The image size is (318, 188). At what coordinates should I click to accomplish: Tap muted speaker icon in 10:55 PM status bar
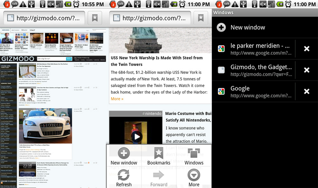(51, 4)
